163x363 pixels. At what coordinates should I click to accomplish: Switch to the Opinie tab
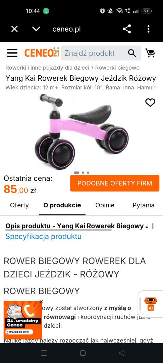coord(105,205)
